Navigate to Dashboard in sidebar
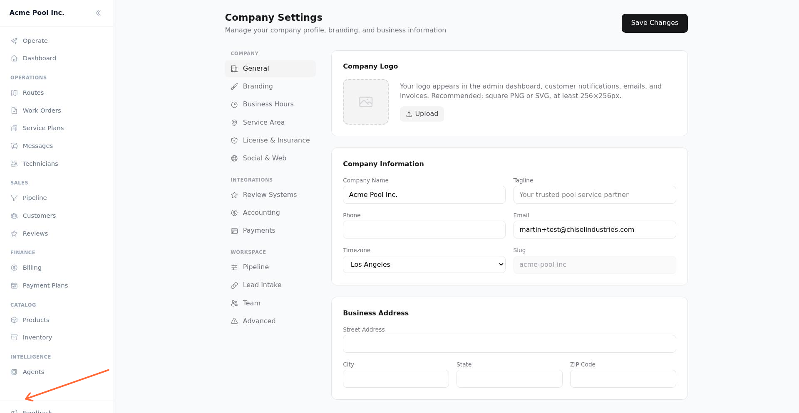The image size is (799, 413). 57,58
